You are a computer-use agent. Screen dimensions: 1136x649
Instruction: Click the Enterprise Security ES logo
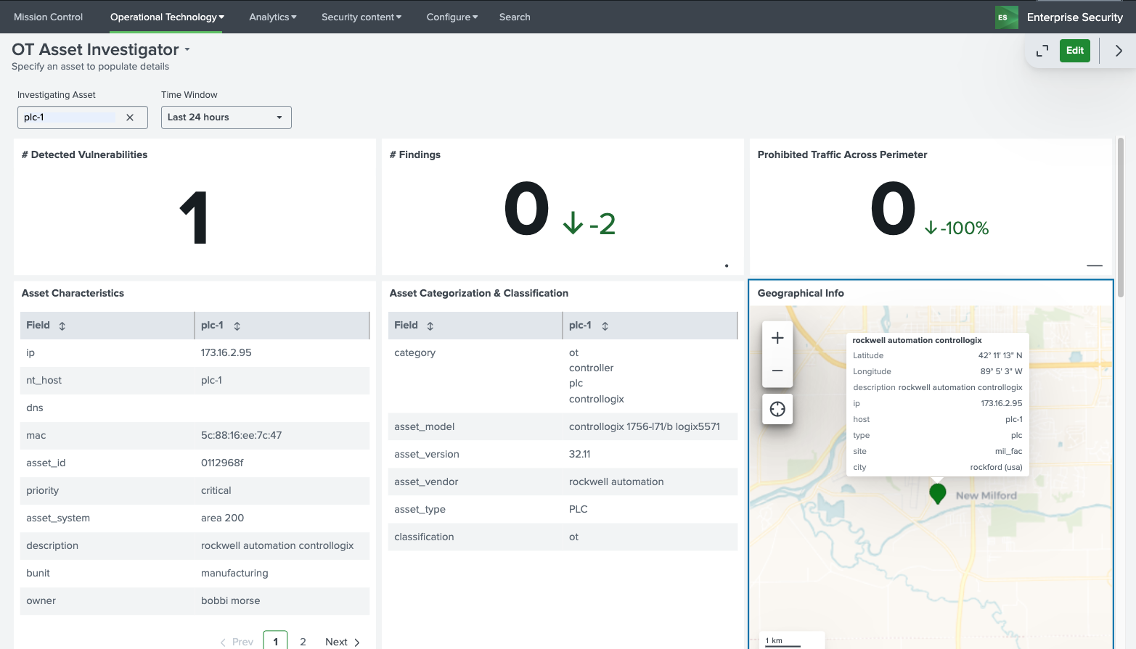coord(1006,17)
